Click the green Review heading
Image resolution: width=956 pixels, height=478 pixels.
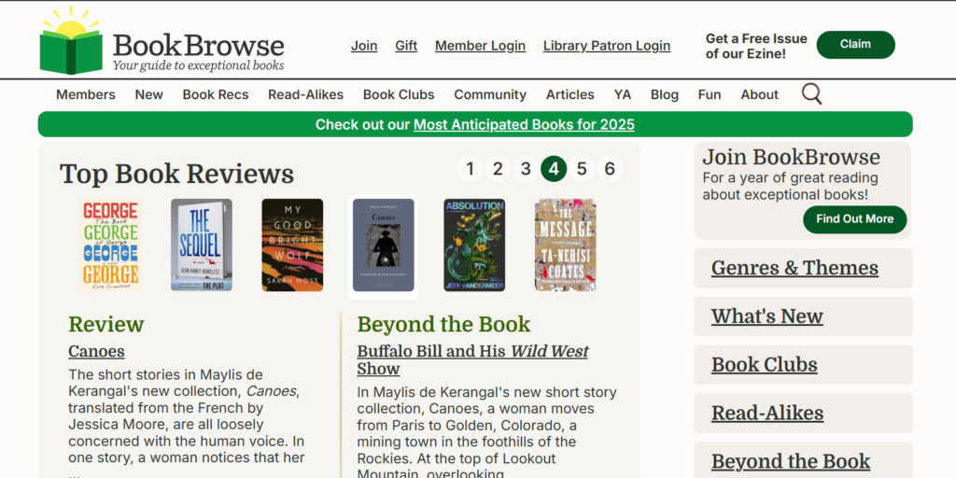click(x=106, y=324)
